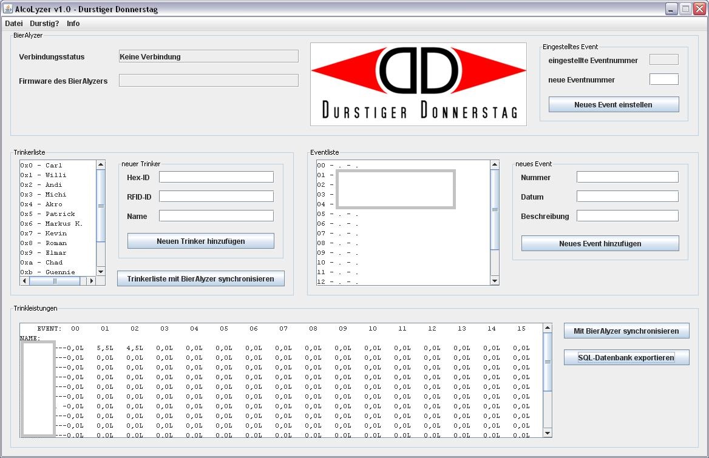Click the 5,5L value in Trinkleistungen
The width and height of the screenshot is (709, 458).
[105, 348]
